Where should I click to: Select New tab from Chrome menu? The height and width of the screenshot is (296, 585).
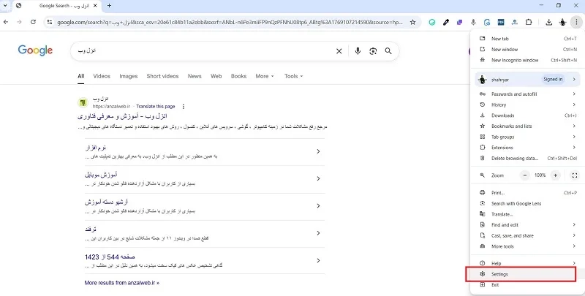527,39
